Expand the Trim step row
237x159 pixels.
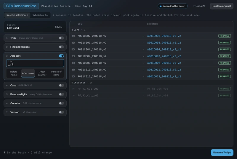[x=35, y=38]
